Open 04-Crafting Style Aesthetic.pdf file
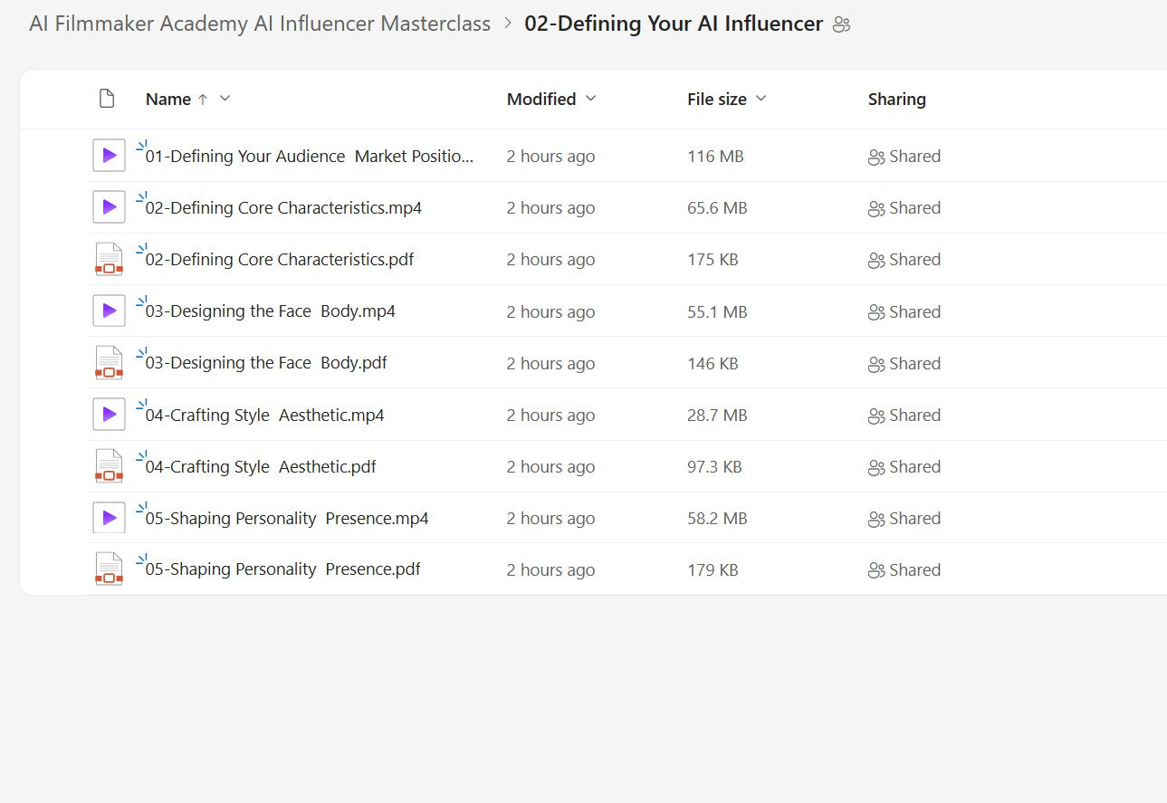1167x803 pixels. coord(261,467)
